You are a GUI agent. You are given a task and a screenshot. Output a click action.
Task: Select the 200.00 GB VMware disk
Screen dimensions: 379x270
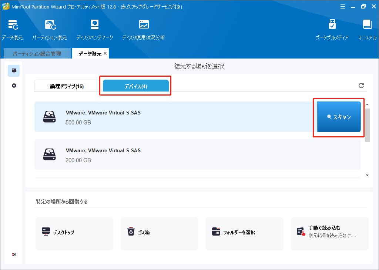198,154
